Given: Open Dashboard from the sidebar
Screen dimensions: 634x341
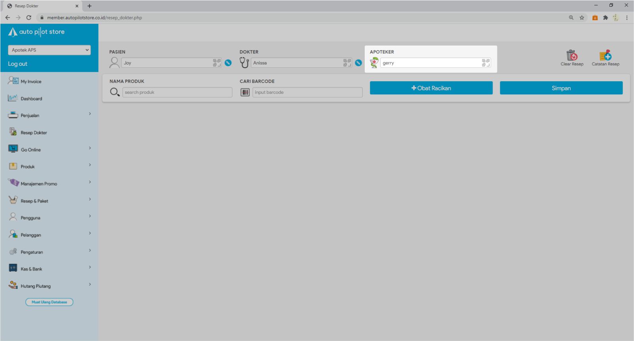Looking at the screenshot, I should [x=31, y=99].
